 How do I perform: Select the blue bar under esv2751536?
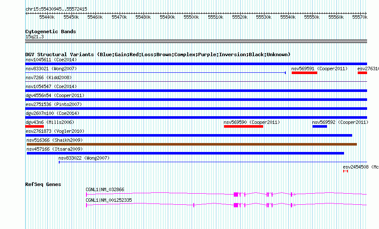tap(196, 109)
